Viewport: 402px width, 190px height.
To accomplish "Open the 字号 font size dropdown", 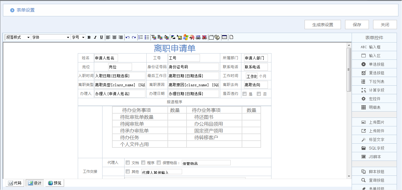I will point(78,37).
